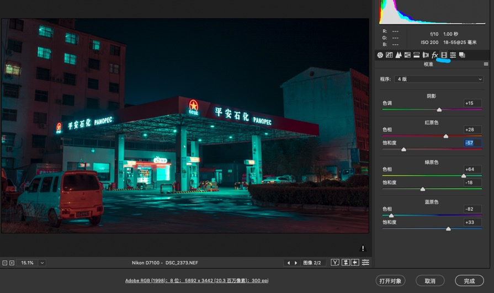Screen dimensions: 494x293
Task: Click the 打开对象 button
Action: (390, 281)
